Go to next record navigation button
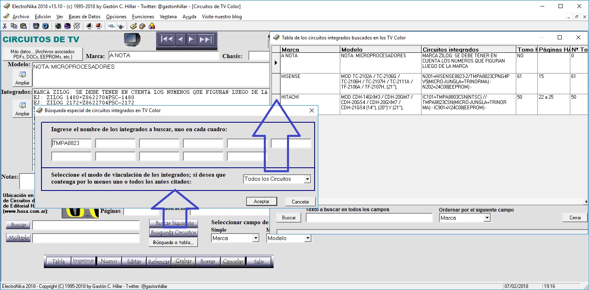Image resolution: width=589 pixels, height=290 pixels. (191, 39)
